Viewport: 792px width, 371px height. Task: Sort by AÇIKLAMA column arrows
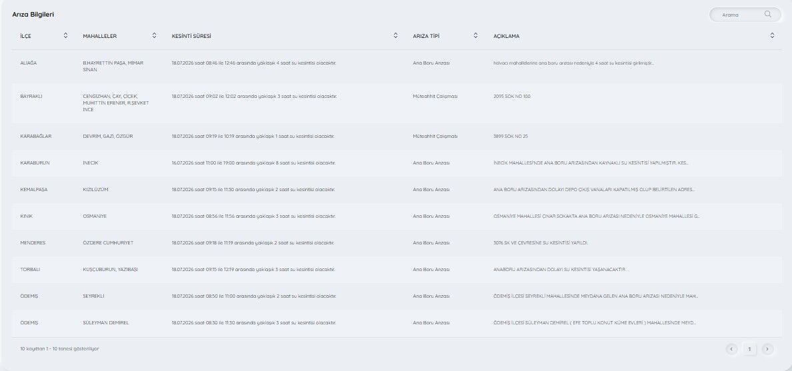coord(772,35)
